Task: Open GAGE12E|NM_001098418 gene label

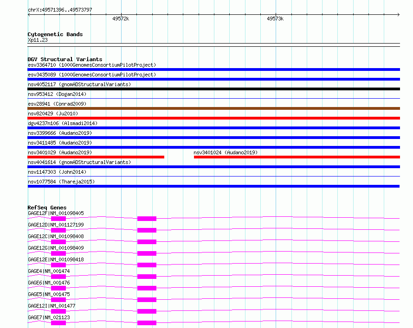Action: pos(56,259)
